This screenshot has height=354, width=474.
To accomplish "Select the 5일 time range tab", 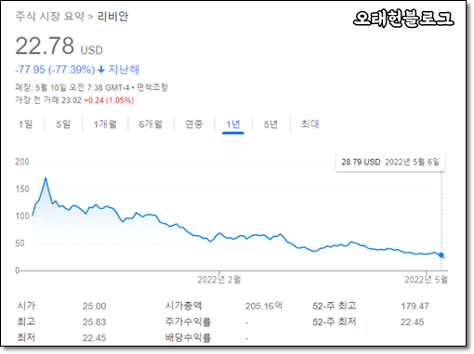I will [x=63, y=125].
